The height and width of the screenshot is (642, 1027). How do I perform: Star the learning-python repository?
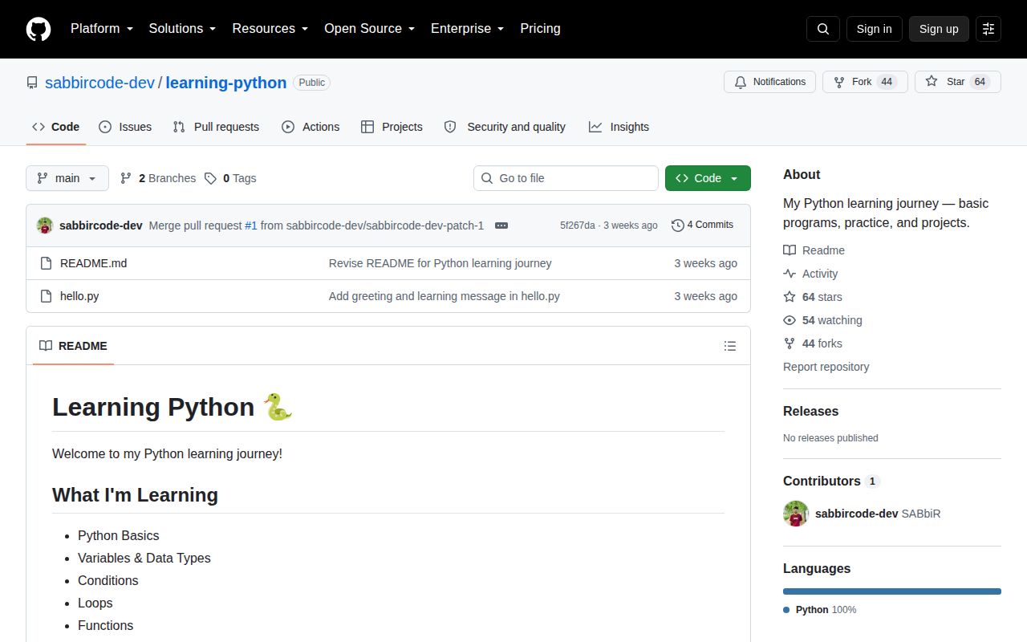[958, 82]
